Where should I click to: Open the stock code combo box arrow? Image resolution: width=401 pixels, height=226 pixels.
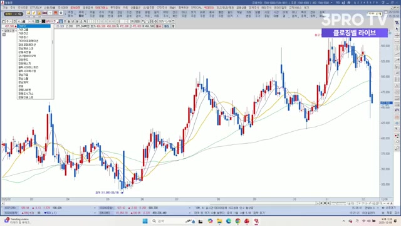click(x=29, y=21)
